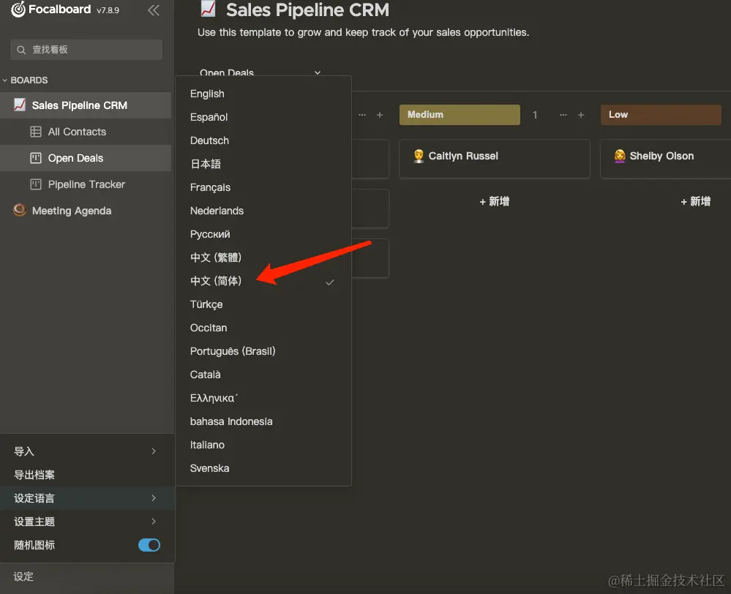
Task: Focus the 查找看板 search field
Action: (x=86, y=50)
